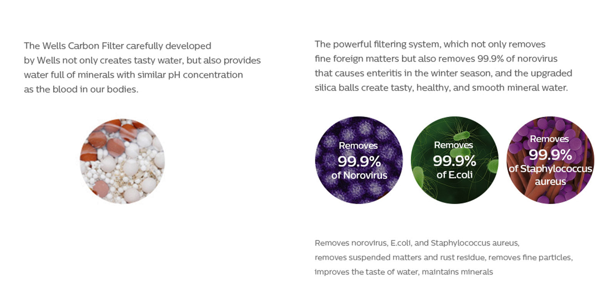Click the line starting 'that causes enteritis in the winter'
This screenshot has height=308, width=616.
[x=443, y=73]
